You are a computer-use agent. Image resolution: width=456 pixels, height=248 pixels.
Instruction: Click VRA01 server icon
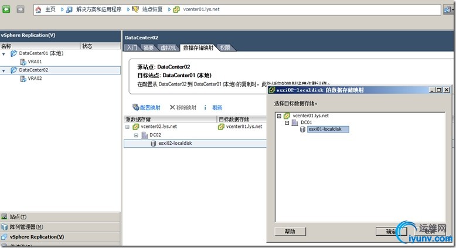click(23, 62)
